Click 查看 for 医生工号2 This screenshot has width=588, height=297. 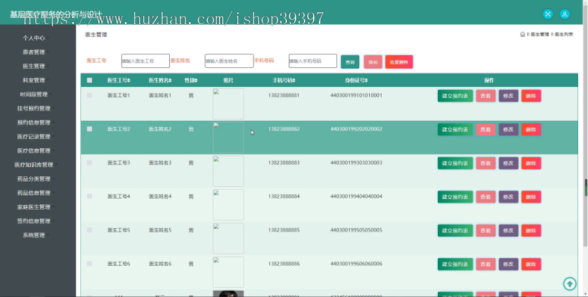[x=485, y=130]
